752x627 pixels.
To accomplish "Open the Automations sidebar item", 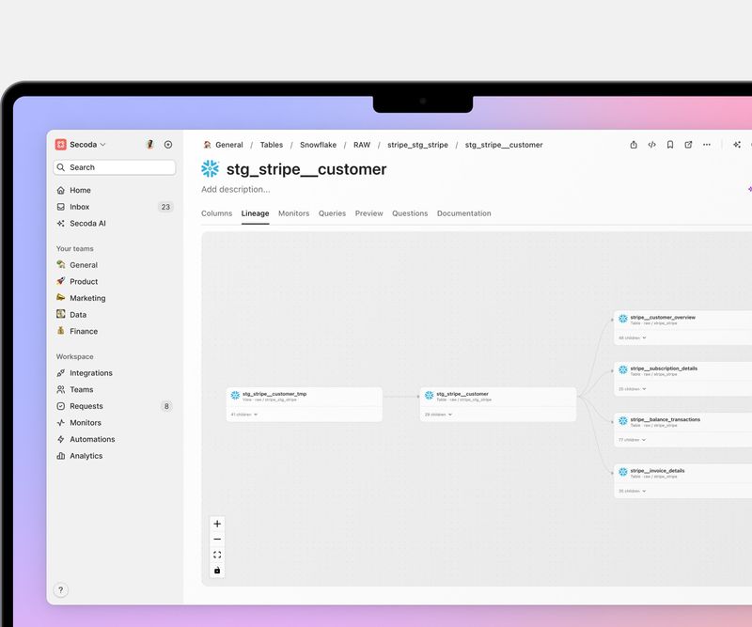I will [x=91, y=439].
